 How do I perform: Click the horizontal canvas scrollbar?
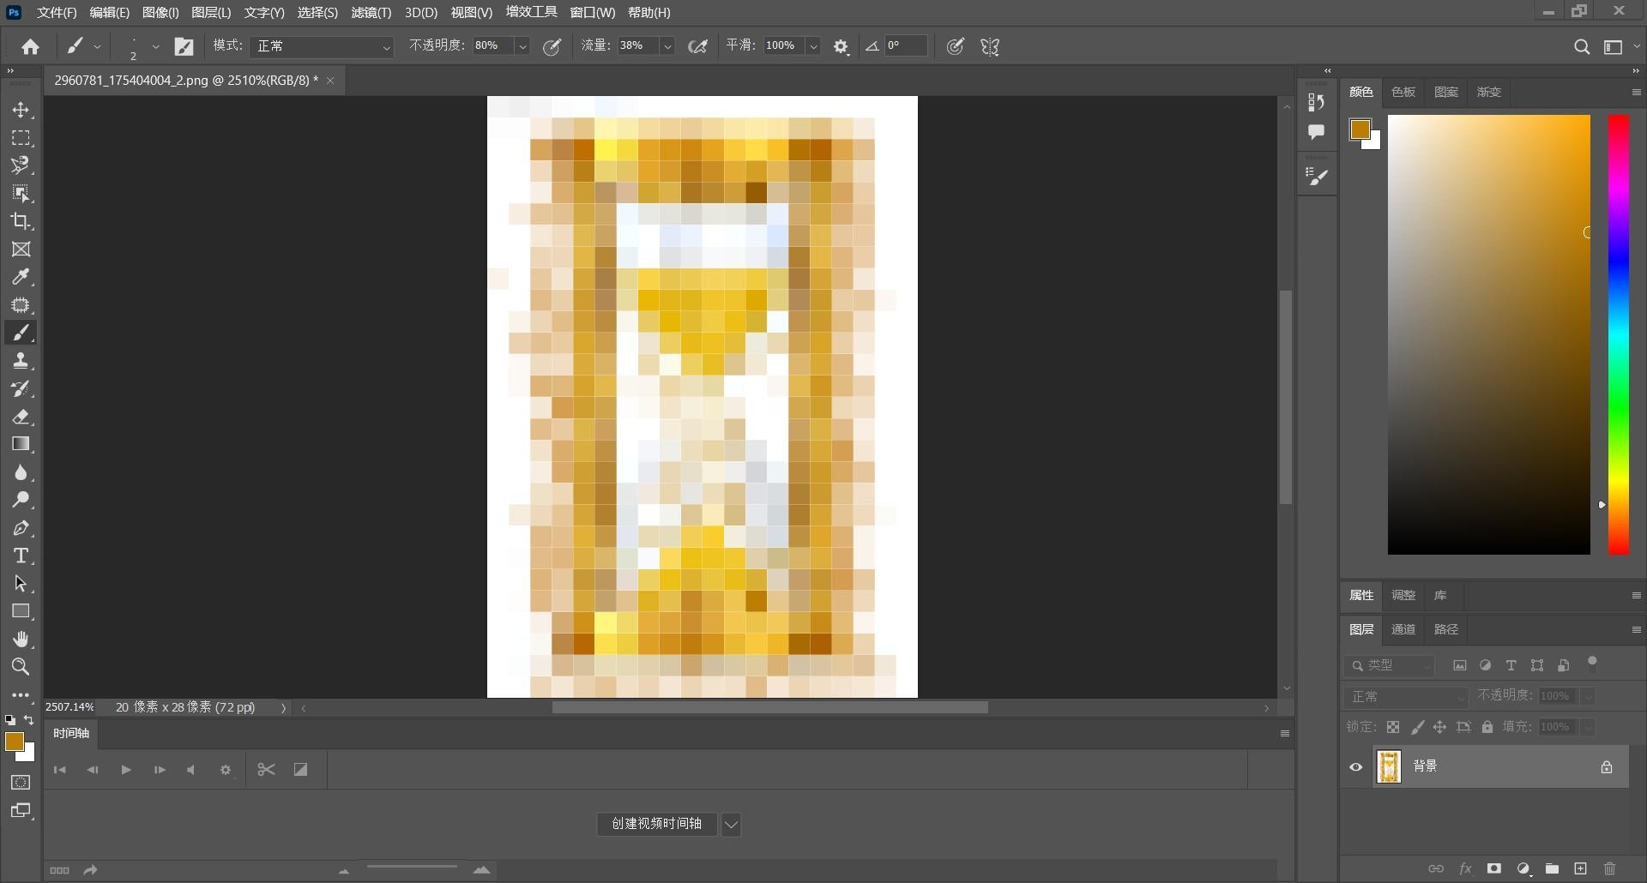click(770, 708)
